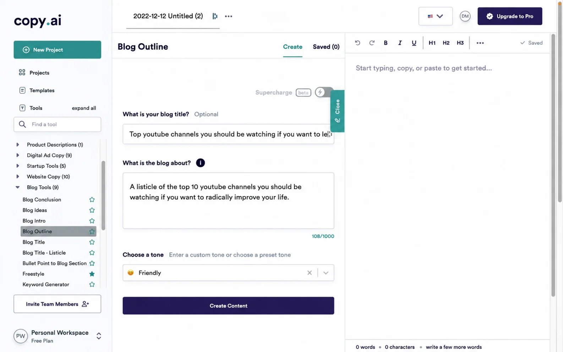The height and width of the screenshot is (352, 563).
Task: Set Heading 2 style
Action: pos(446,43)
